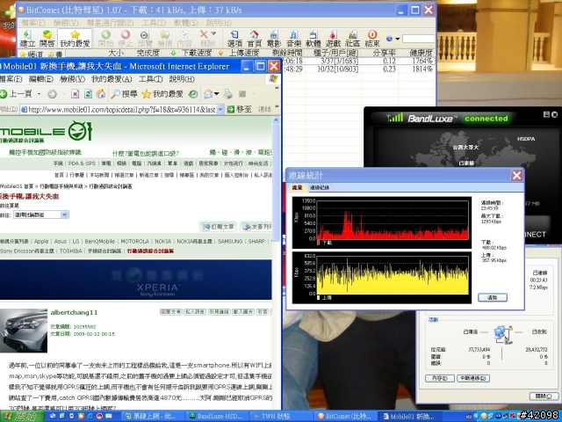This screenshot has width=562, height=422.
Task: Click 內容 button in network status dialog
Action: [x=440, y=378]
